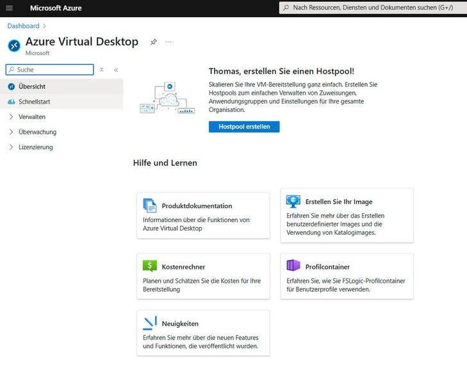This screenshot has width=467, height=384.
Task: Click 'Thomas, erstellen Sie einen Hostpool!' heading
Action: pyautogui.click(x=281, y=72)
